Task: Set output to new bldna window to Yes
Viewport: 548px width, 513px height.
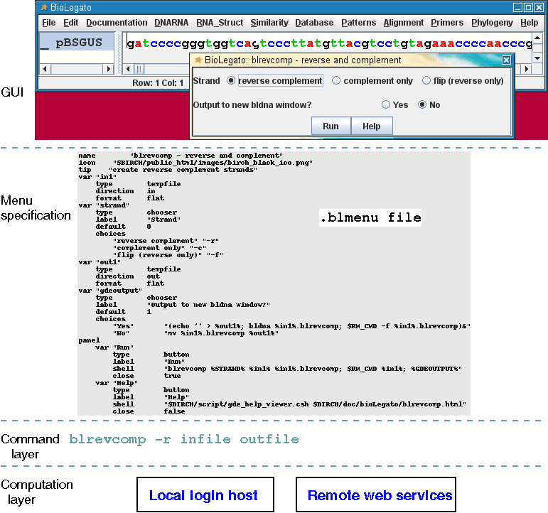Action: pos(386,104)
